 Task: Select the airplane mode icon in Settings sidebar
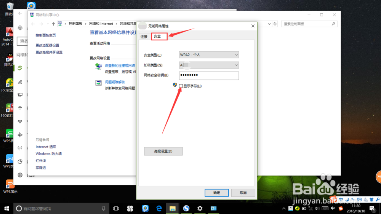(x=20, y=135)
